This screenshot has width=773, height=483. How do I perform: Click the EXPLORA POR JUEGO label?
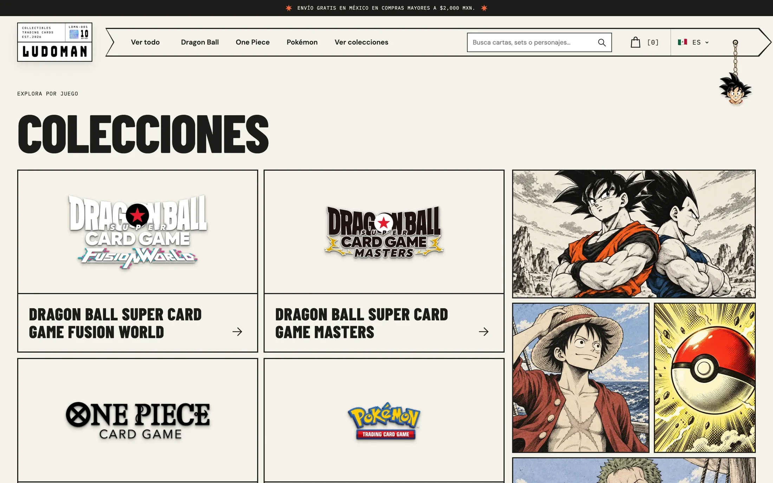click(48, 94)
